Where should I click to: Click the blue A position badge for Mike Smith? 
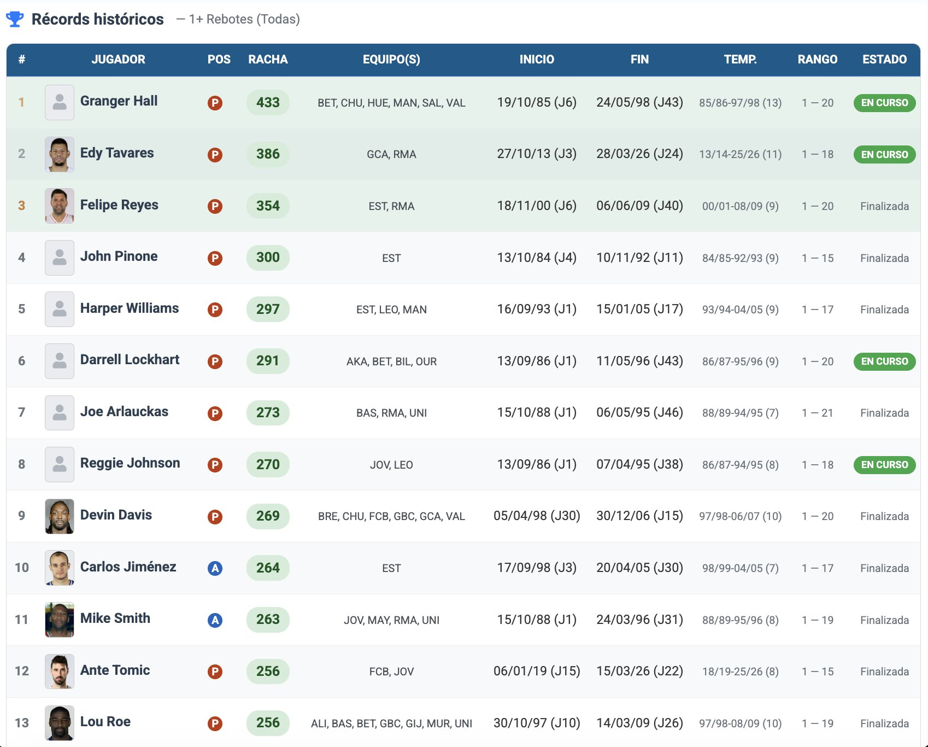pyautogui.click(x=215, y=620)
